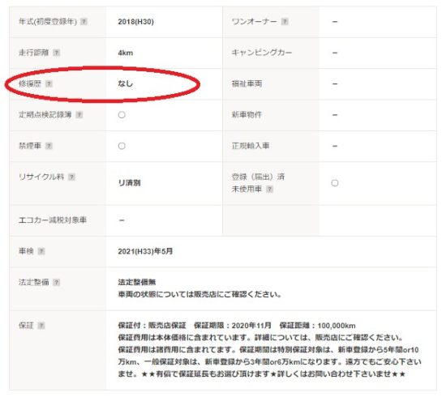Open help icon next to 年式(初度登録年)
Image resolution: width=446 pixels, height=401 pixels.
click(84, 22)
